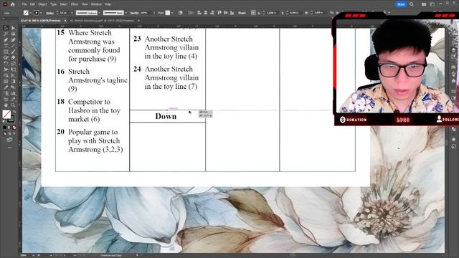This screenshot has width=459, height=258.
Task: Click the Shape properties link
Action: pos(242,13)
